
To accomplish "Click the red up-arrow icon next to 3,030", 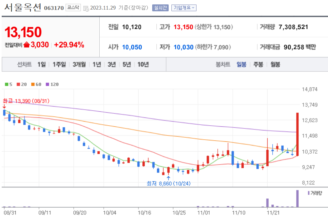I will (27, 45).
